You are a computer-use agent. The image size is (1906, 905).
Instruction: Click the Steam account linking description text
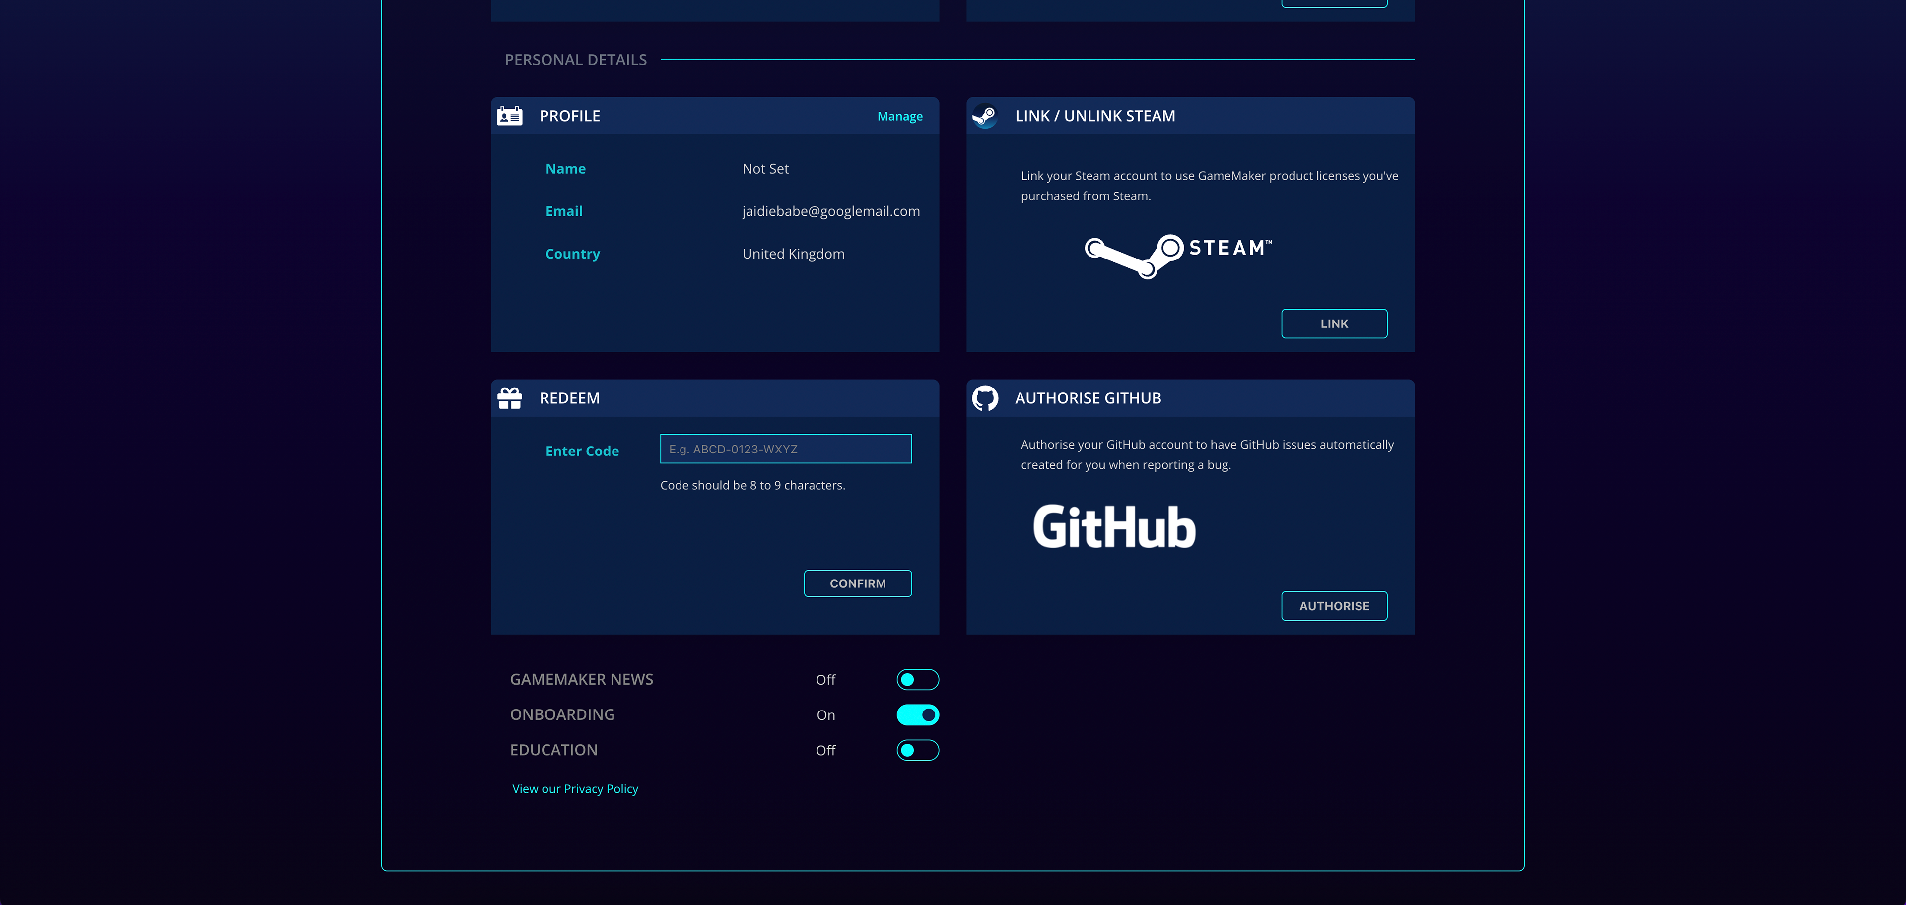1209,186
